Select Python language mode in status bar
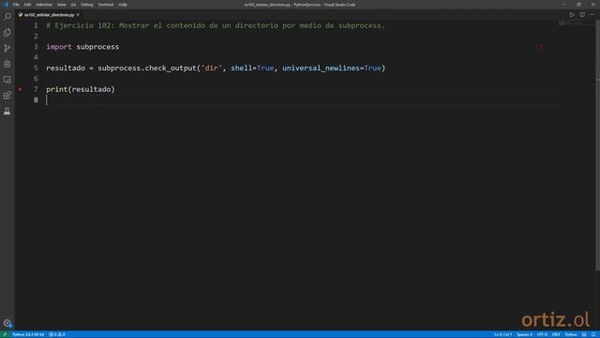The height and width of the screenshot is (338, 600). coord(571,334)
